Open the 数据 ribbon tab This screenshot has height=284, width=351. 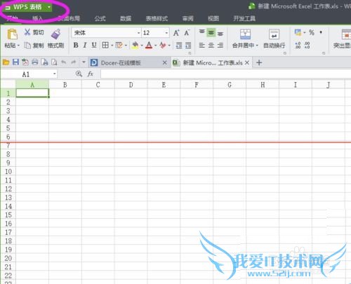tap(126, 18)
